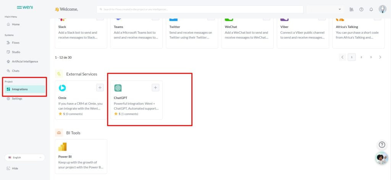This screenshot has width=391, height=180.
Task: Select page 2 in pagination
Action: click(x=361, y=57)
